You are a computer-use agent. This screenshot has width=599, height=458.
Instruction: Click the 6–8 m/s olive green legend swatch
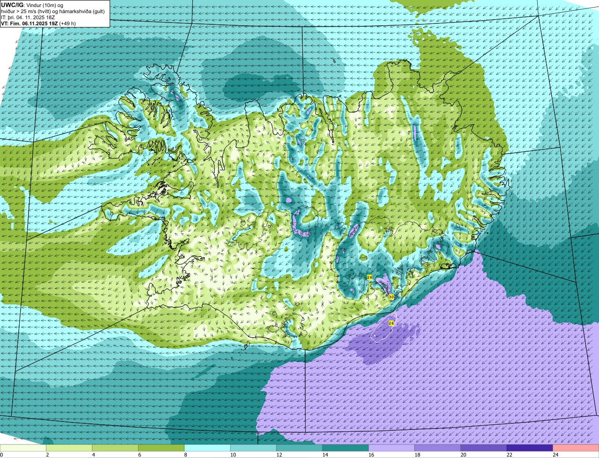coord(161,448)
